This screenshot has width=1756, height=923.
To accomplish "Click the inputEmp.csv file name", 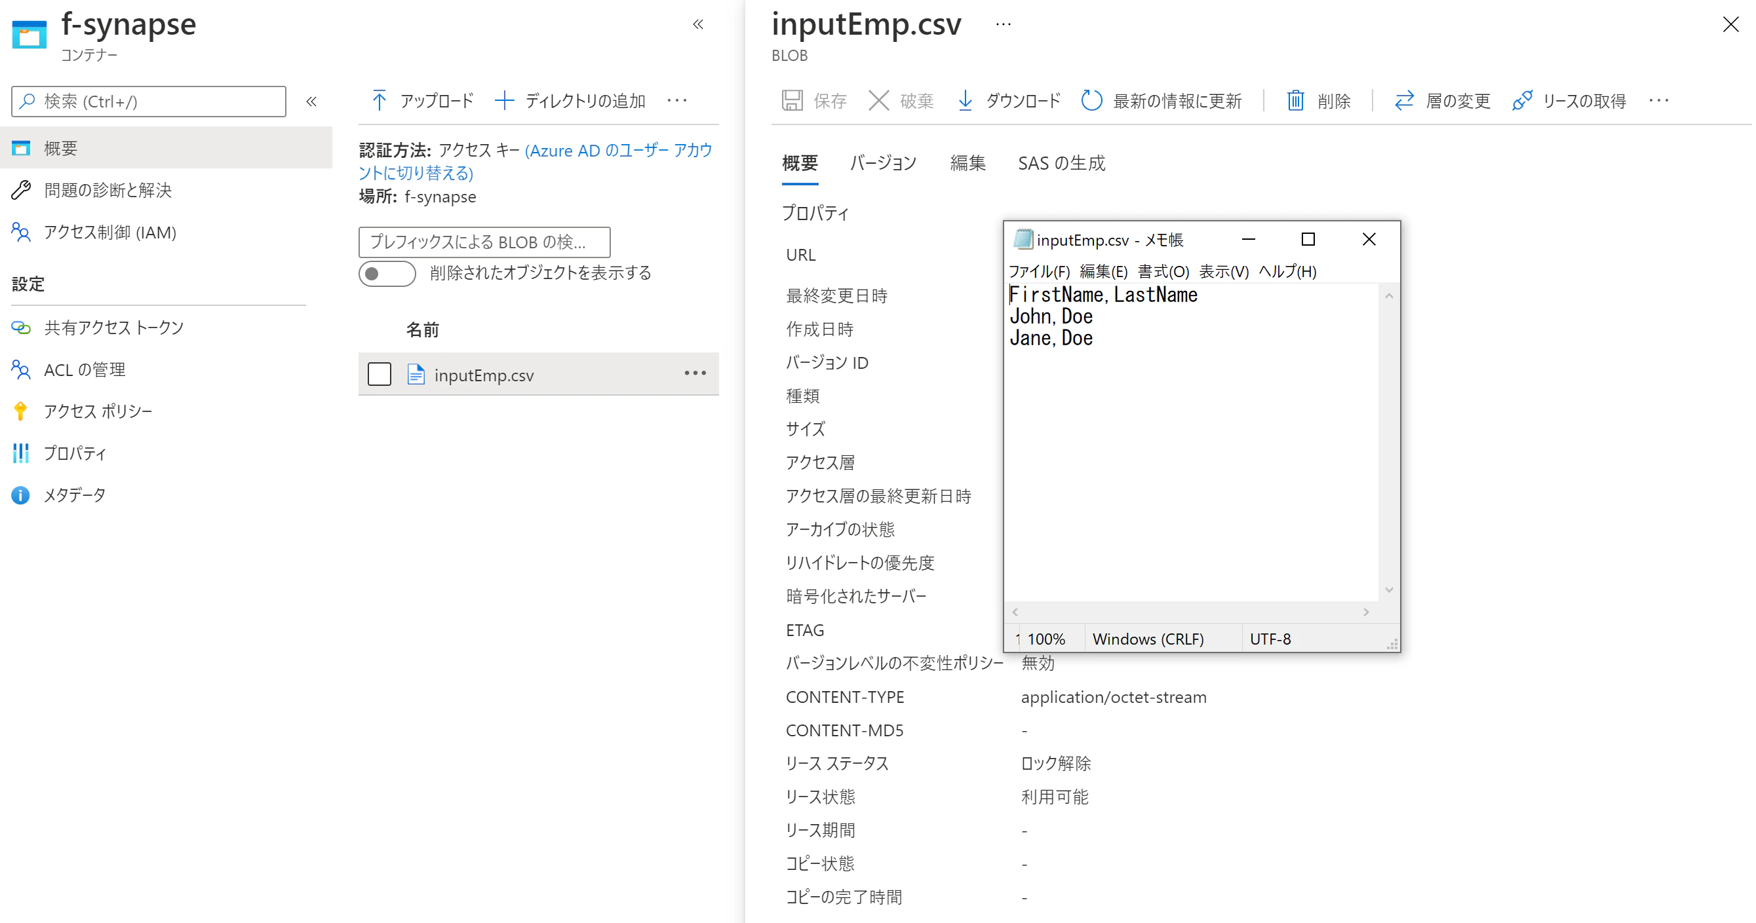I will coord(484,375).
